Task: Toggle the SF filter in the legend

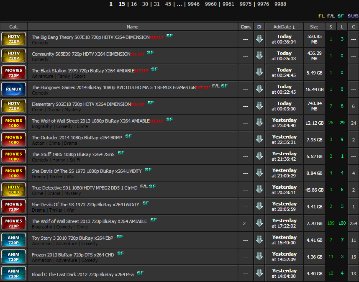Action: (x=341, y=16)
